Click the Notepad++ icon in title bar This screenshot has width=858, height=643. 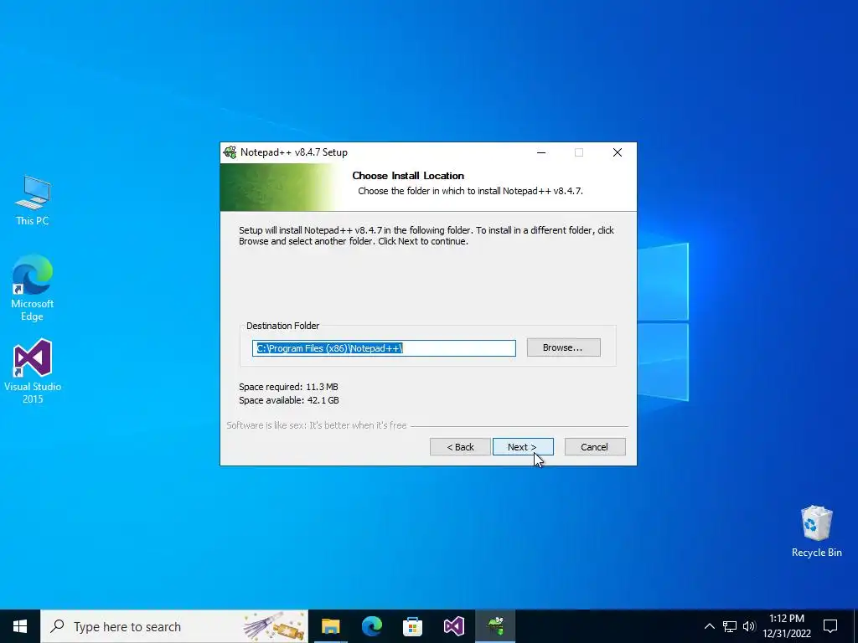230,152
